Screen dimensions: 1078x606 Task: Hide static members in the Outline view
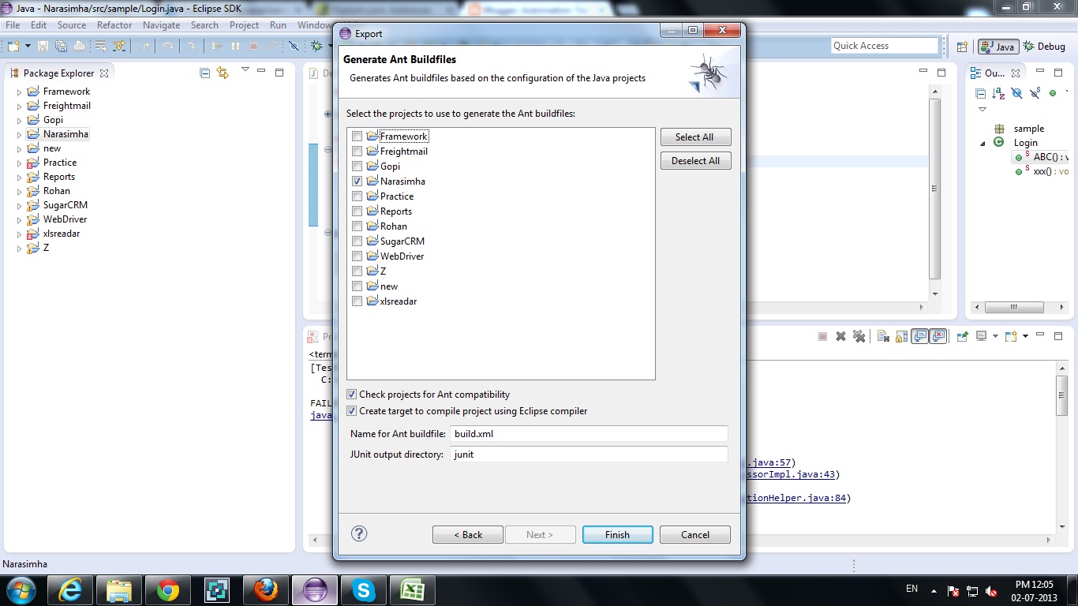click(x=1035, y=92)
